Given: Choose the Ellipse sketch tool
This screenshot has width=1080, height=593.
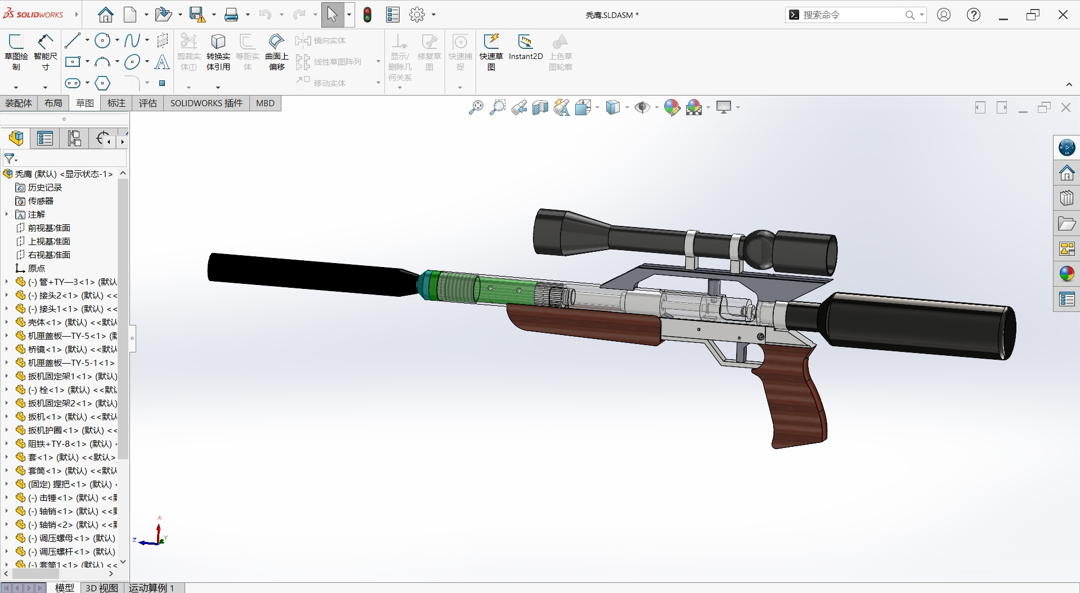Looking at the screenshot, I should [x=132, y=62].
